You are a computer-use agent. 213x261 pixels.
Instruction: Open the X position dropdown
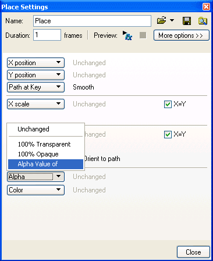(x=35, y=63)
